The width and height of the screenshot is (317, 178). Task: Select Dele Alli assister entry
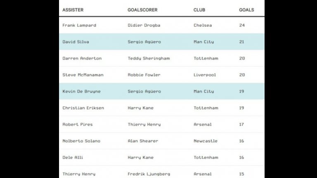(x=73, y=157)
